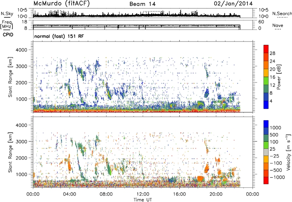292x202 pixels.
Task: Click the "08:00" time tick label
Action: [x=106, y=194]
